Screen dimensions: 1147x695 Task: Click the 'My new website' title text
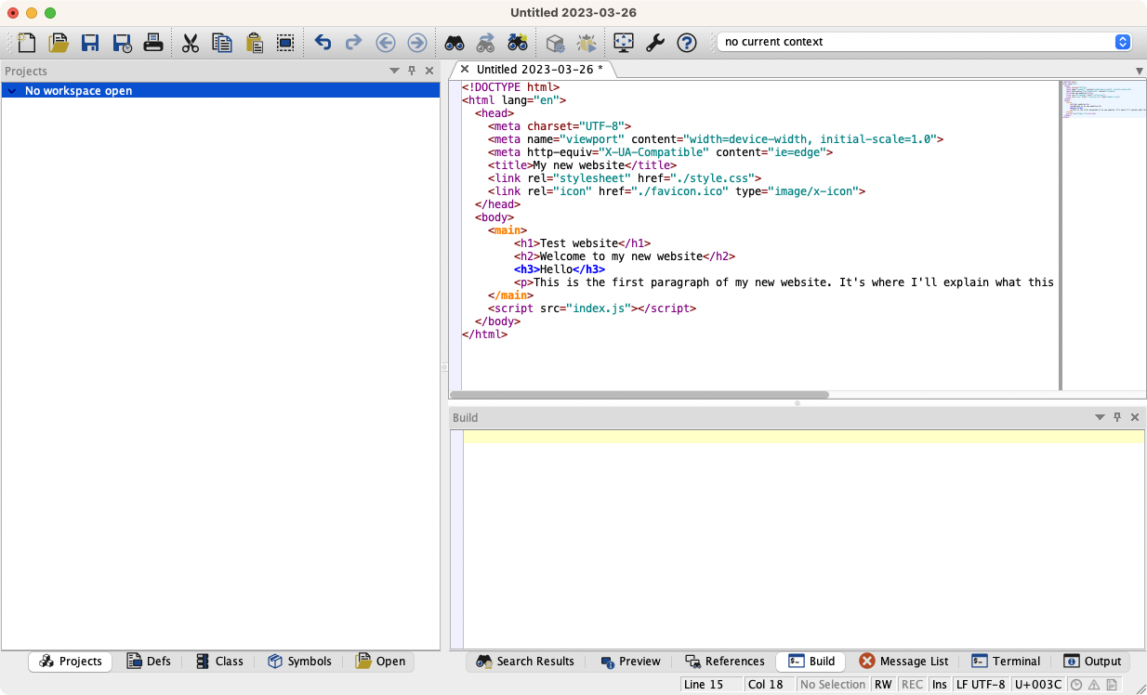point(578,165)
